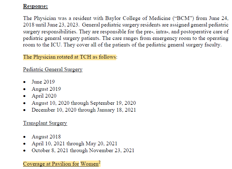Click "October 8, 2021 through November 23, 2021"

83,150
